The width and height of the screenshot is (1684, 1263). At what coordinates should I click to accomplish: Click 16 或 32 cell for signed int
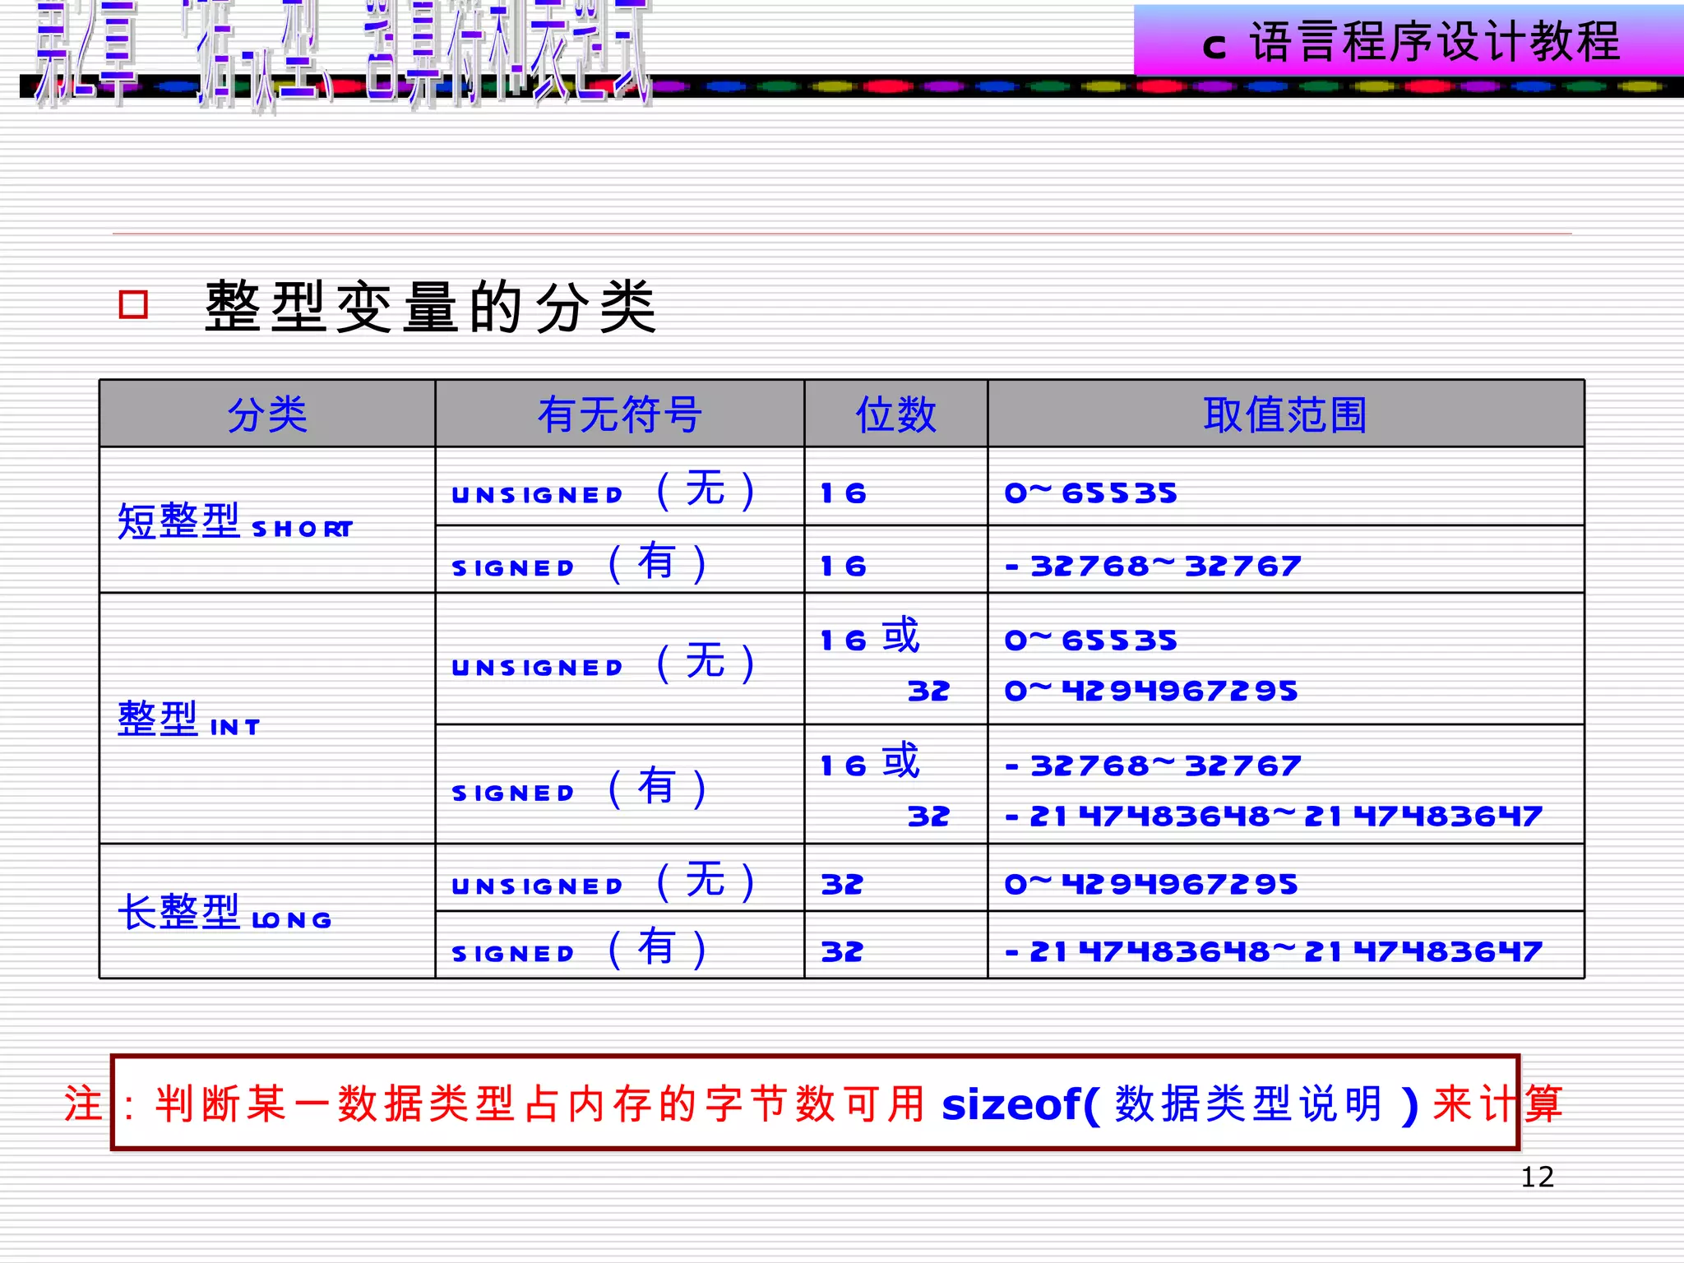(x=896, y=784)
